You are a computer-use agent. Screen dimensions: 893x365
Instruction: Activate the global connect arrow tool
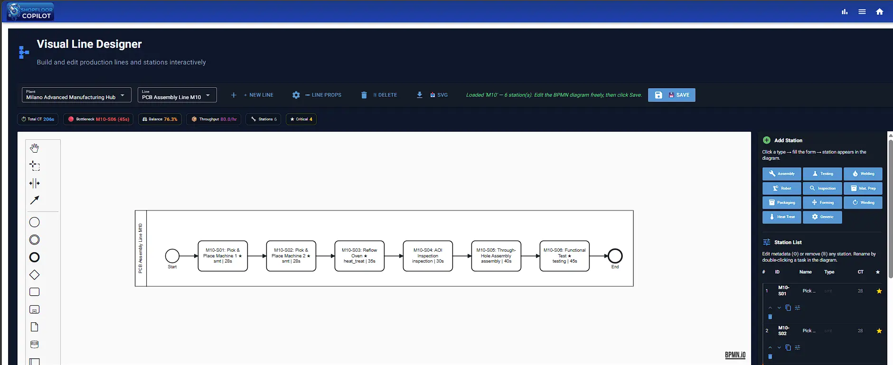(35, 200)
